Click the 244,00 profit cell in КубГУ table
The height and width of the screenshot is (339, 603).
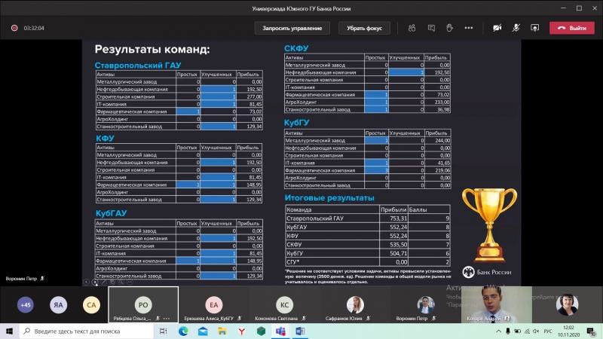[437, 140]
